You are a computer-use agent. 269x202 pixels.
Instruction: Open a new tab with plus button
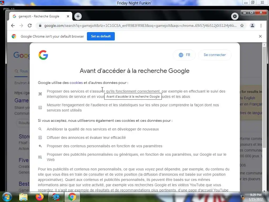(78, 16)
